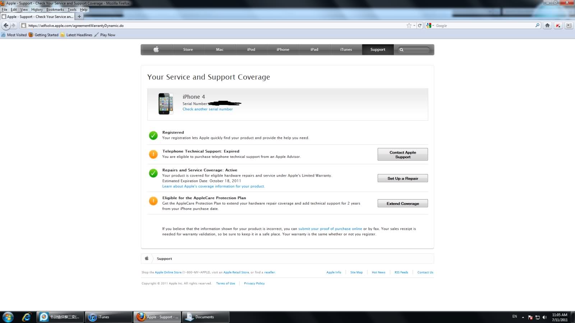Screen dimensions: 575x323
Task: Select iPod tab in Apple navigation
Action: point(251,50)
